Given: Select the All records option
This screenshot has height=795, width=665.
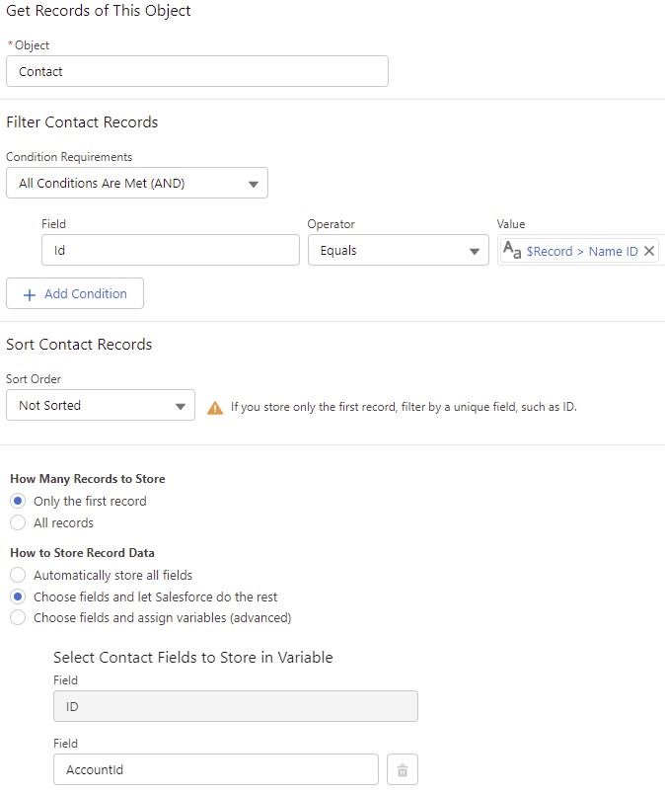Looking at the screenshot, I should point(18,522).
